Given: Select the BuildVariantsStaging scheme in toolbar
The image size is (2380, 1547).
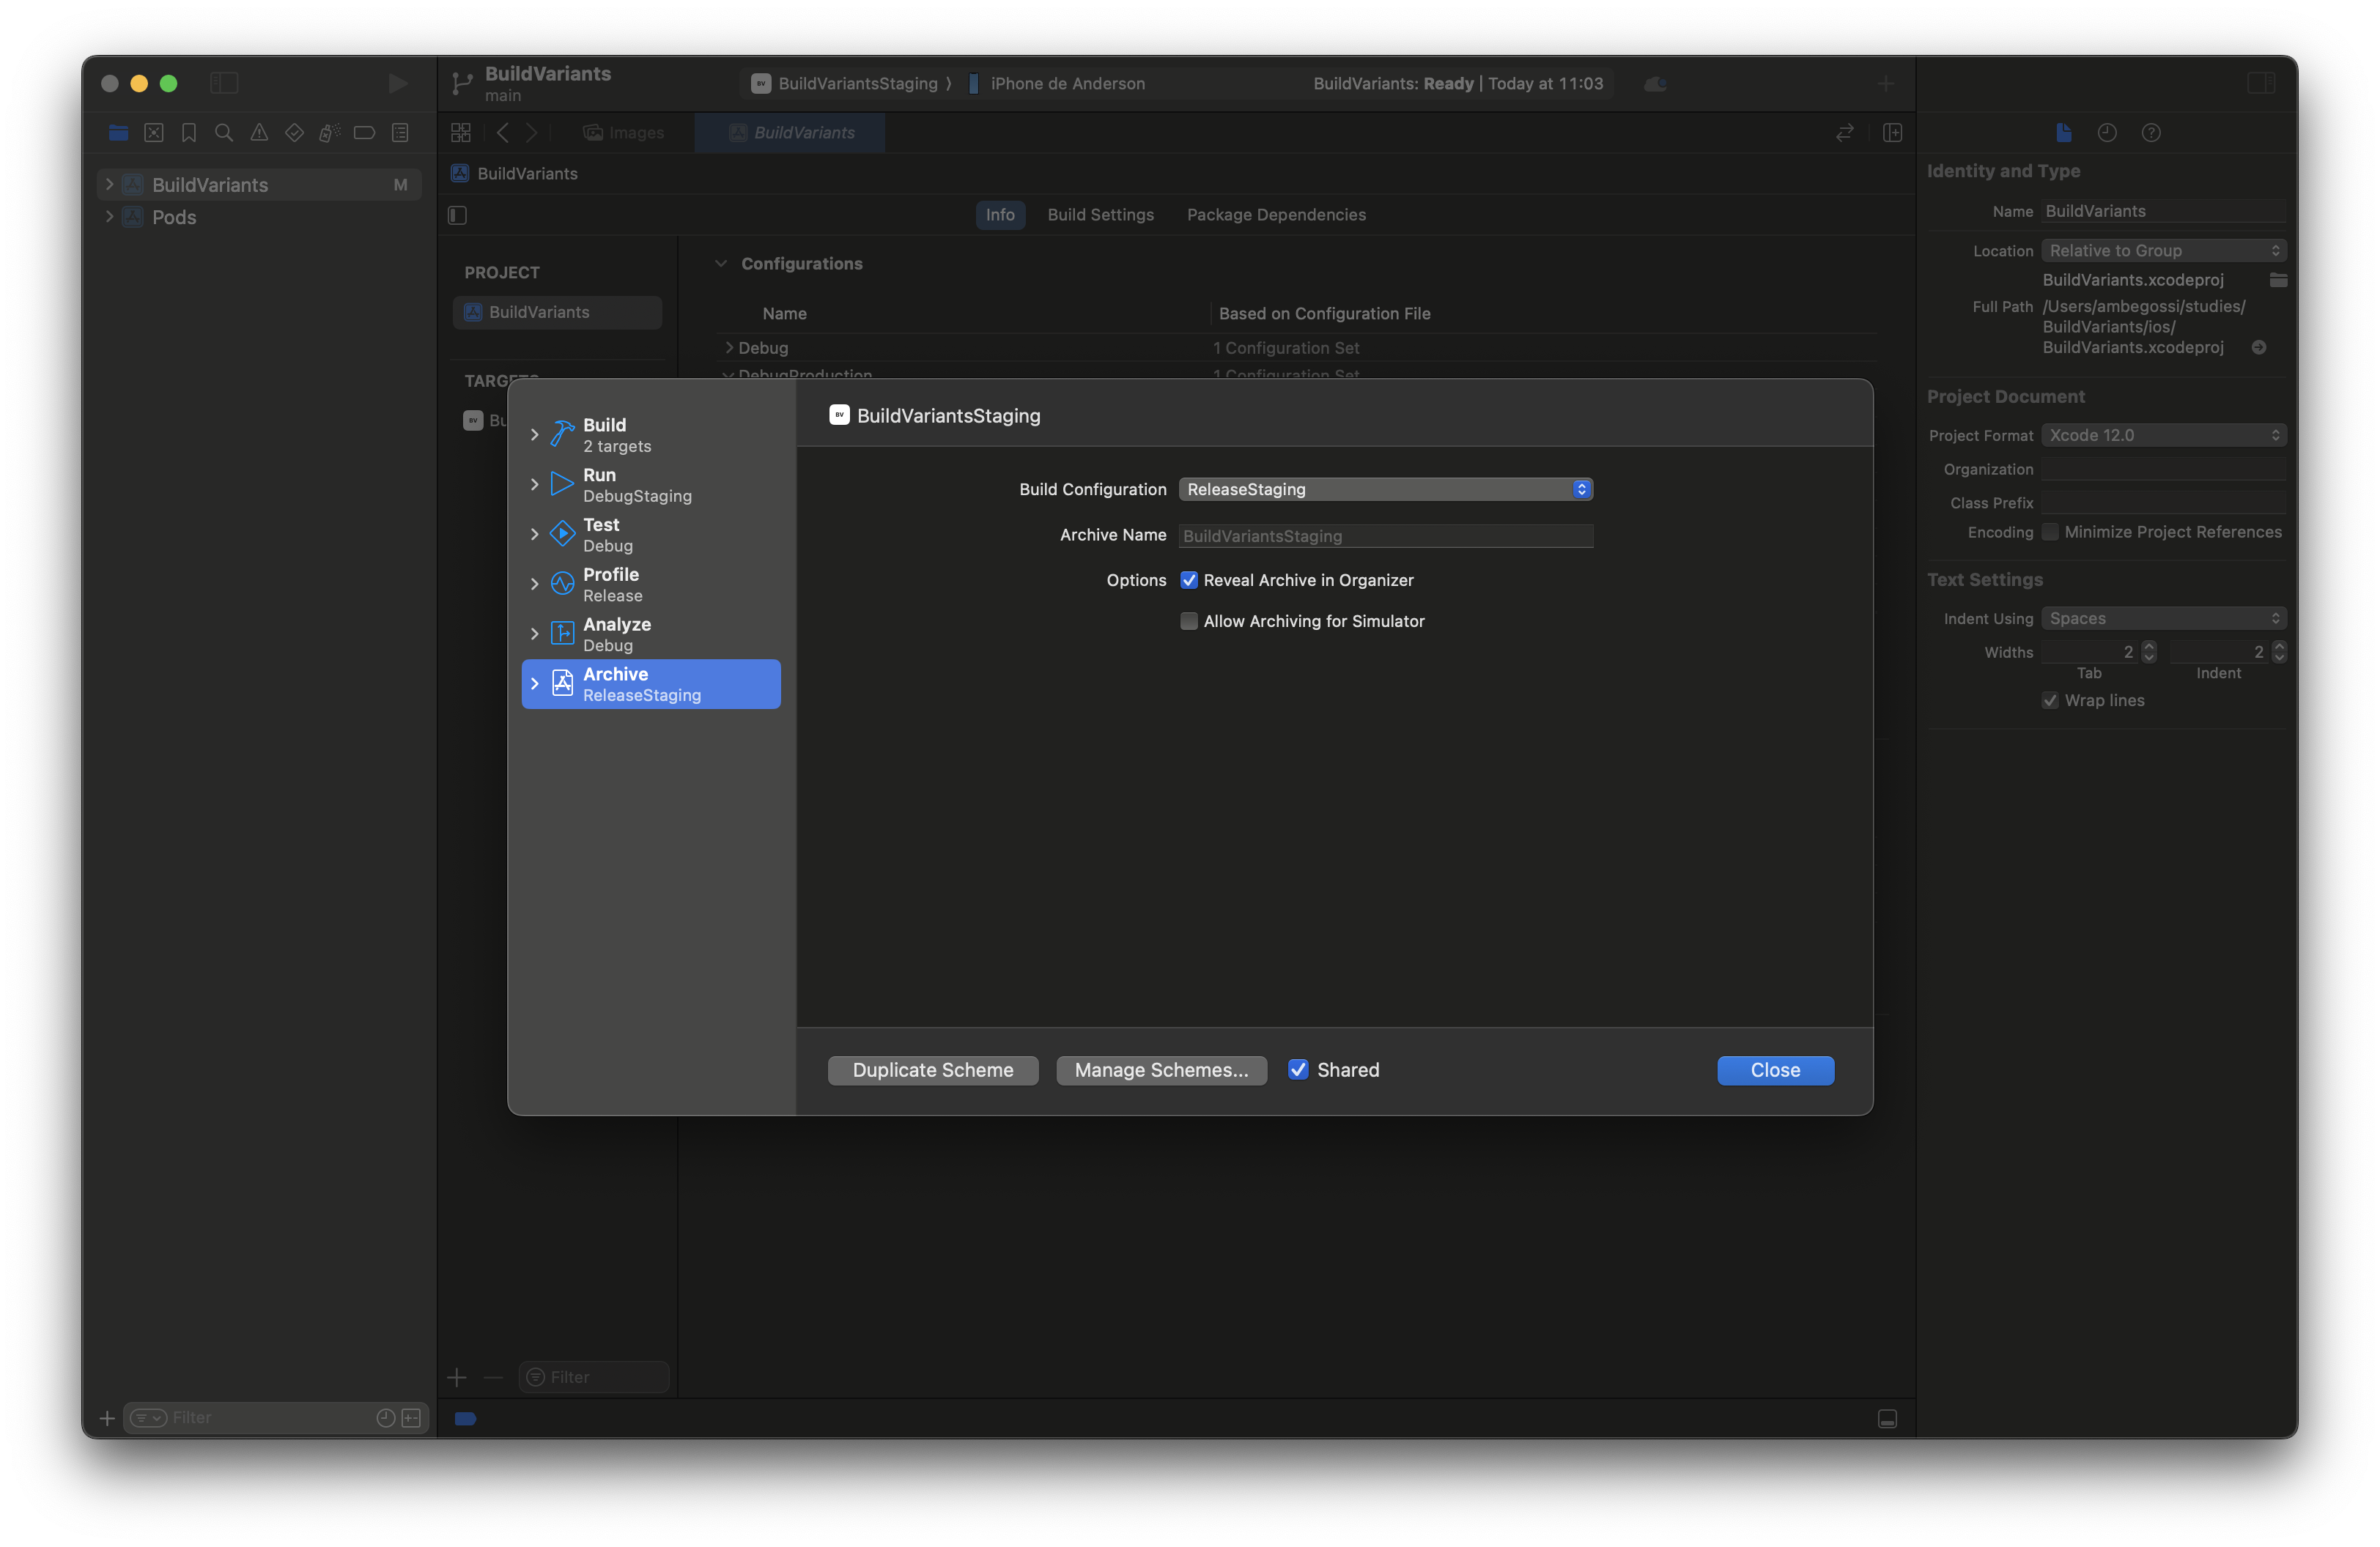Looking at the screenshot, I should pos(845,84).
